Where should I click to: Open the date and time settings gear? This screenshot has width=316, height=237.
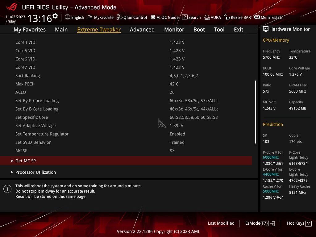pyautogui.click(x=55, y=16)
